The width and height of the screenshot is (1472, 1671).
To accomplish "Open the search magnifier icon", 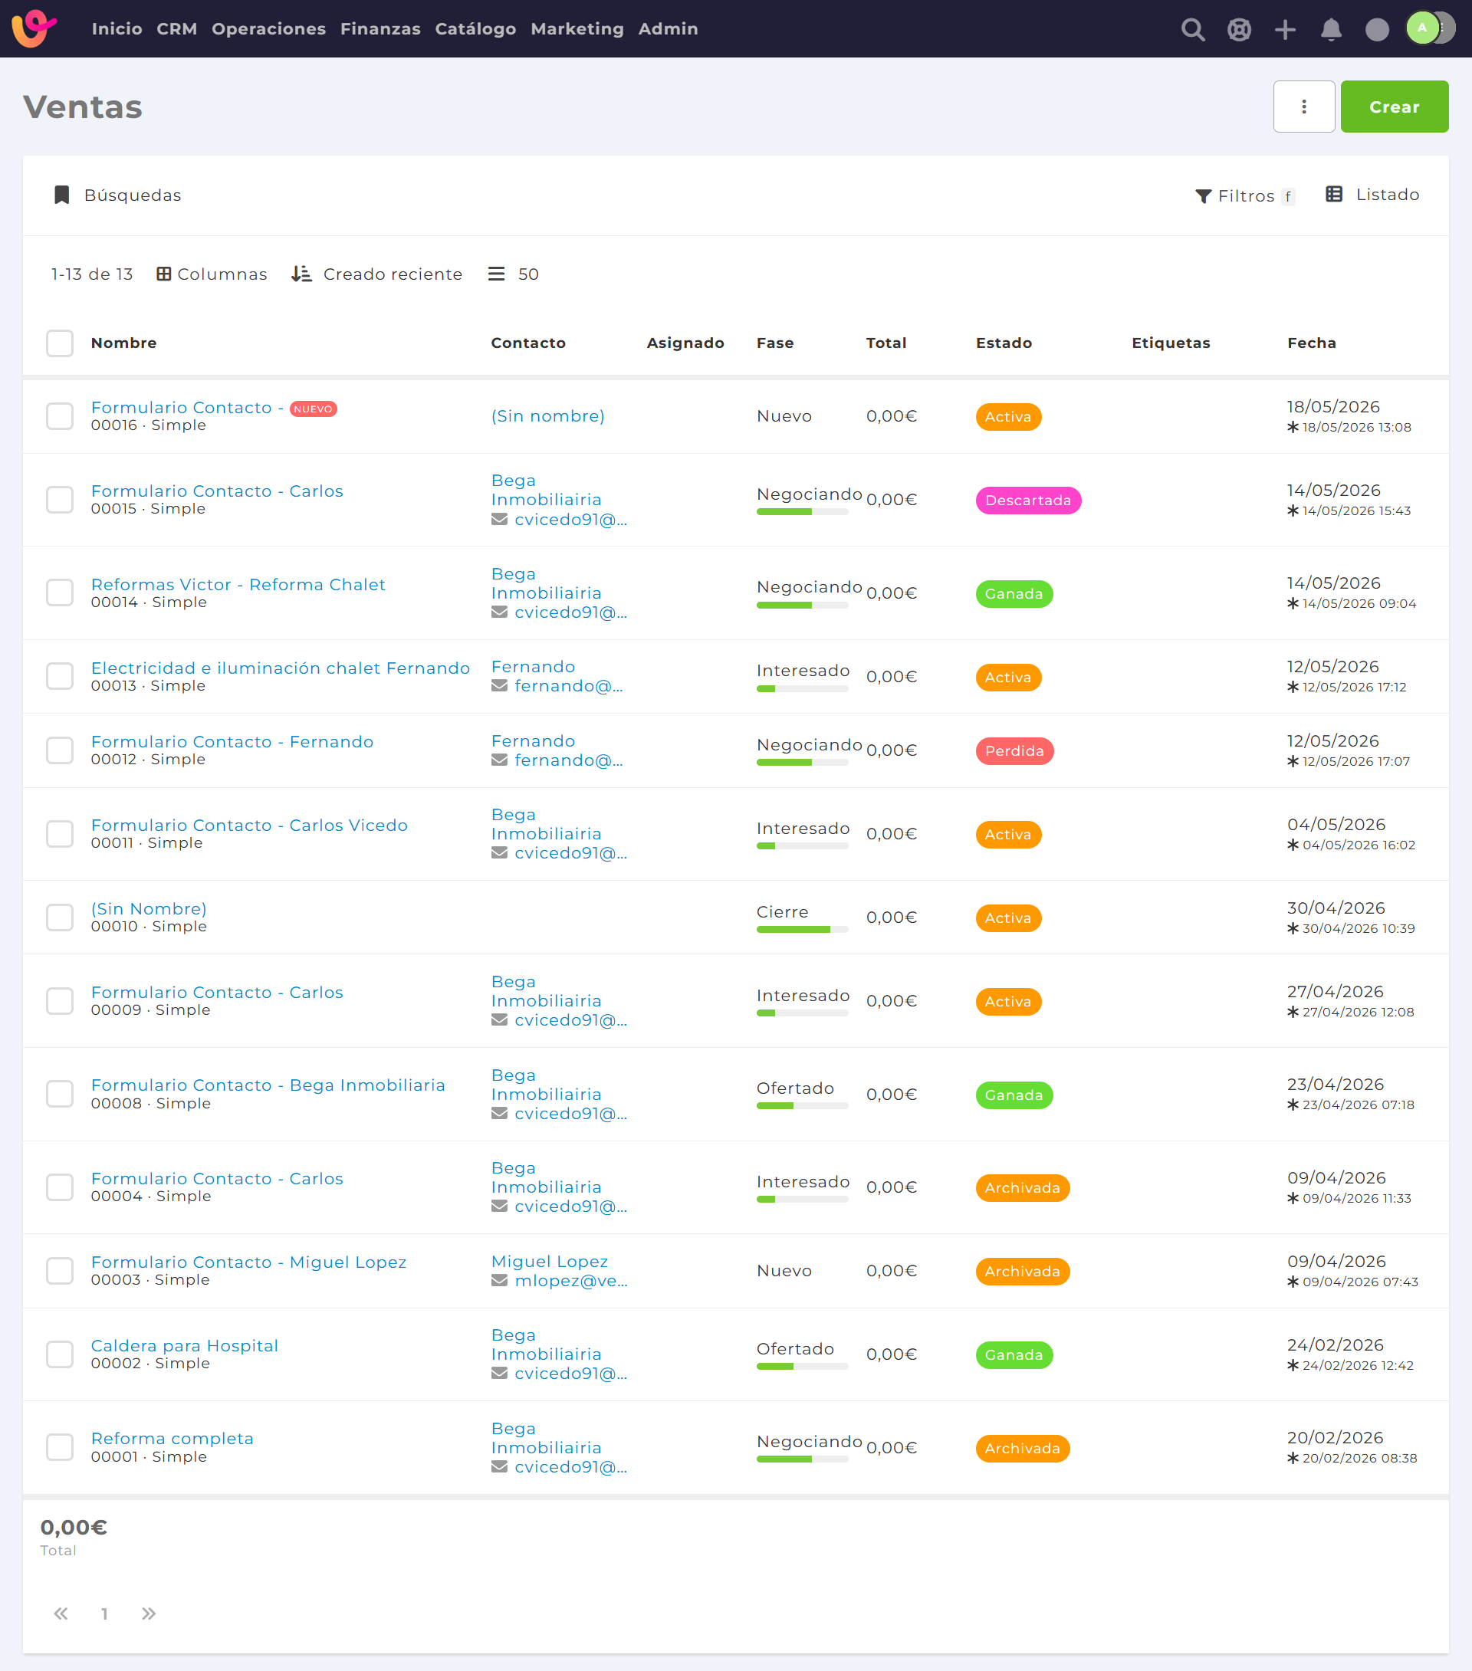I will [x=1192, y=29].
